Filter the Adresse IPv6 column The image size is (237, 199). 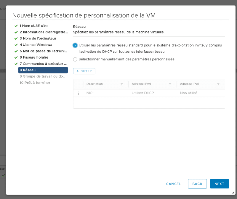218,84
